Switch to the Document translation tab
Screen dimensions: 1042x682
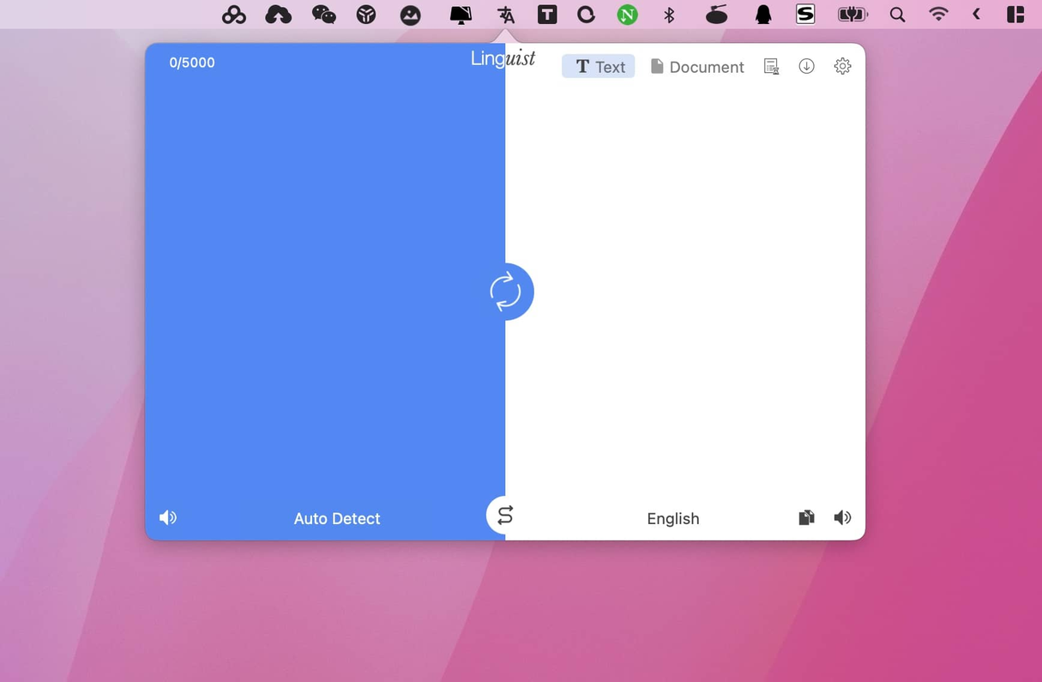point(696,67)
